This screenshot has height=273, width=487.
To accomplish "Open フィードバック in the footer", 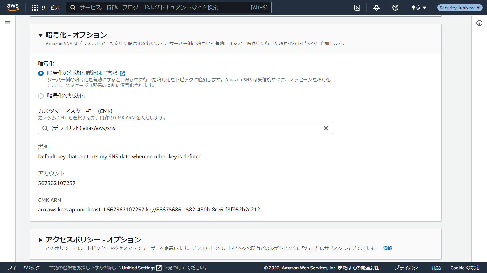I will (24, 268).
